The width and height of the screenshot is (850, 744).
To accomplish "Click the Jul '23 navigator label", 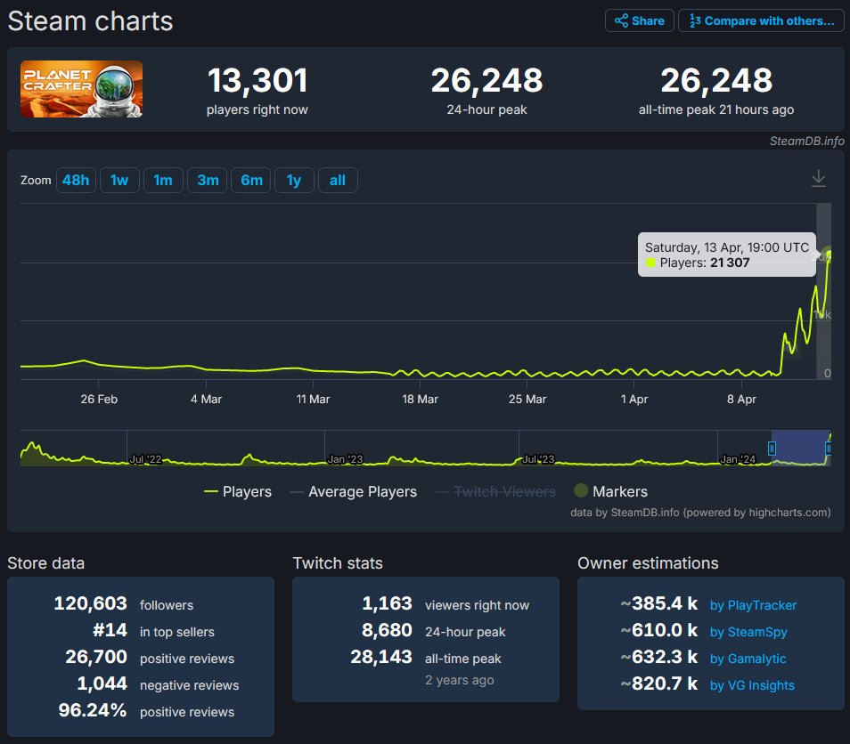I will 538,459.
